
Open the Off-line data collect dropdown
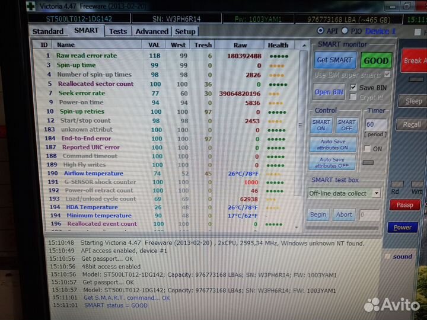point(376,193)
